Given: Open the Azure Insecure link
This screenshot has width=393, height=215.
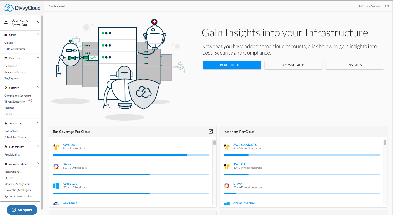Looking at the screenshot, I should 244,203.
